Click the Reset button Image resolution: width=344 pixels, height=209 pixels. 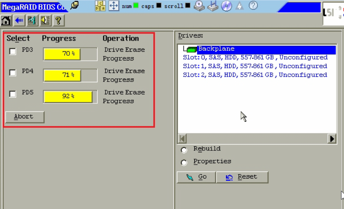pos(242,177)
